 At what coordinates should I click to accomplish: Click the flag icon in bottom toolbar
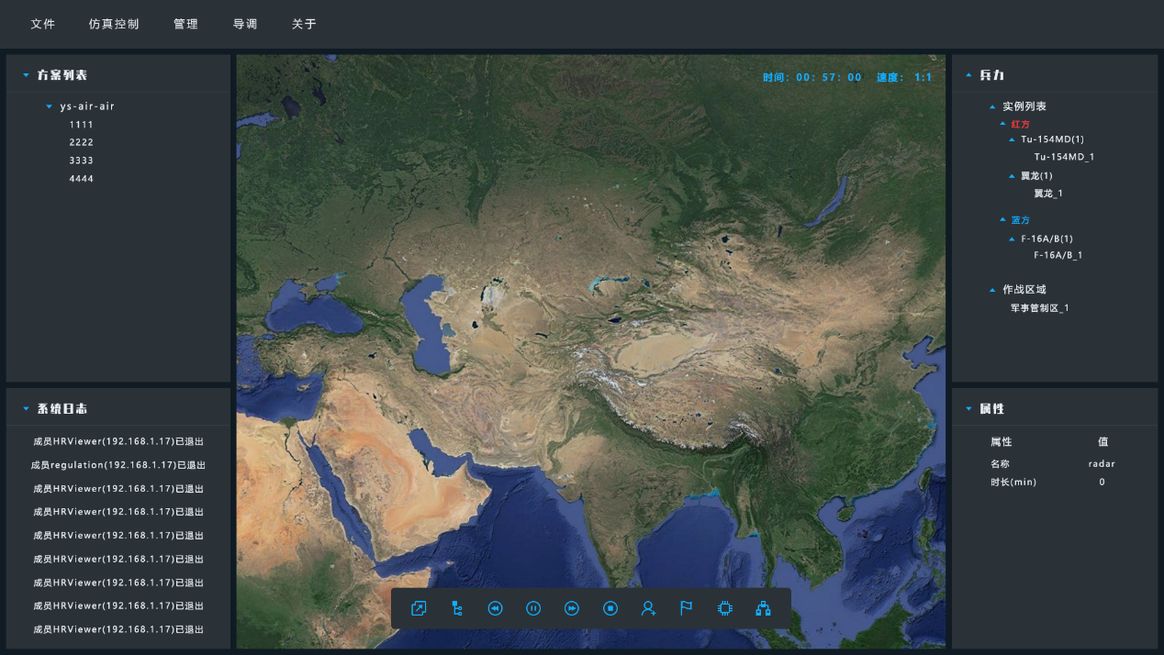point(686,608)
